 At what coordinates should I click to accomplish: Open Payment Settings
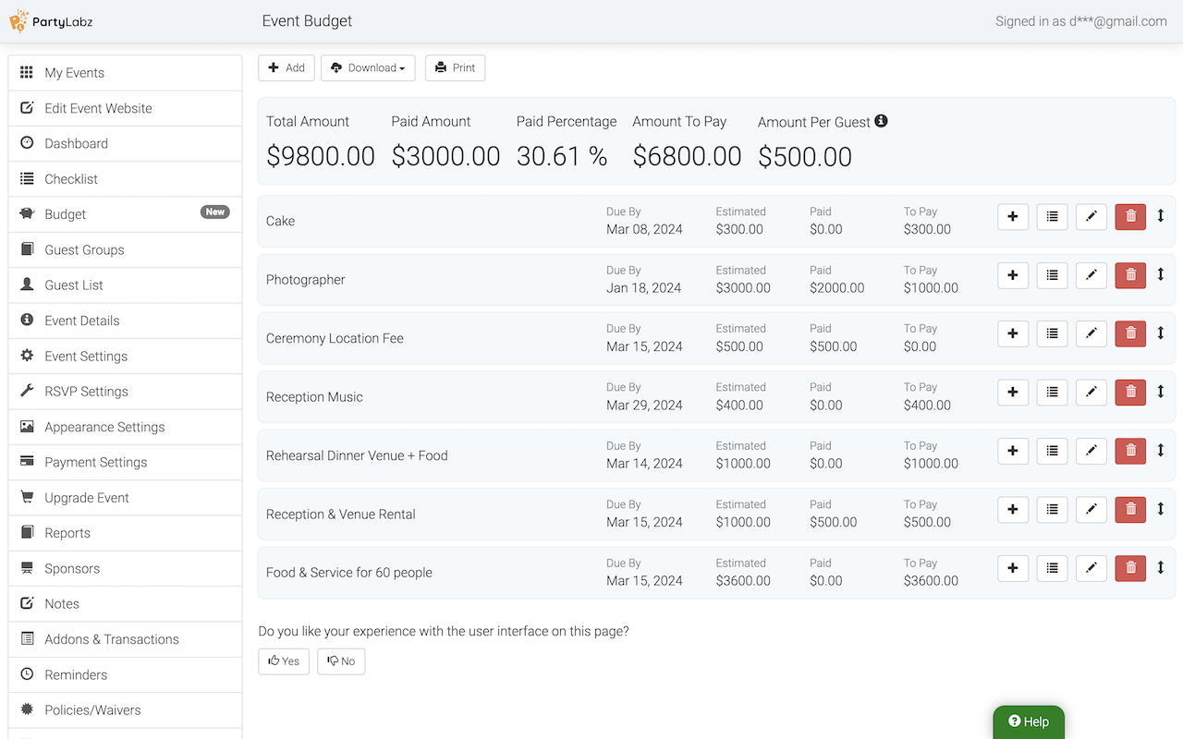click(125, 462)
